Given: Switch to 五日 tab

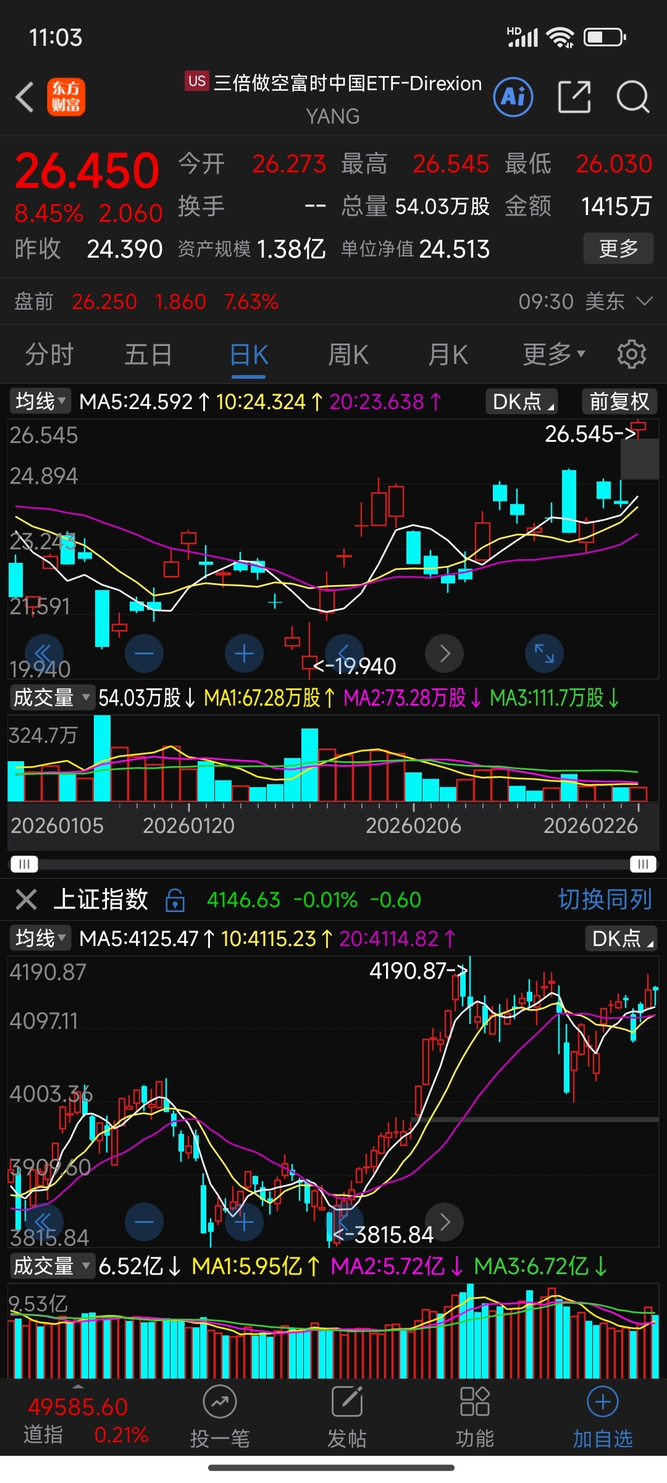Looking at the screenshot, I should [148, 355].
